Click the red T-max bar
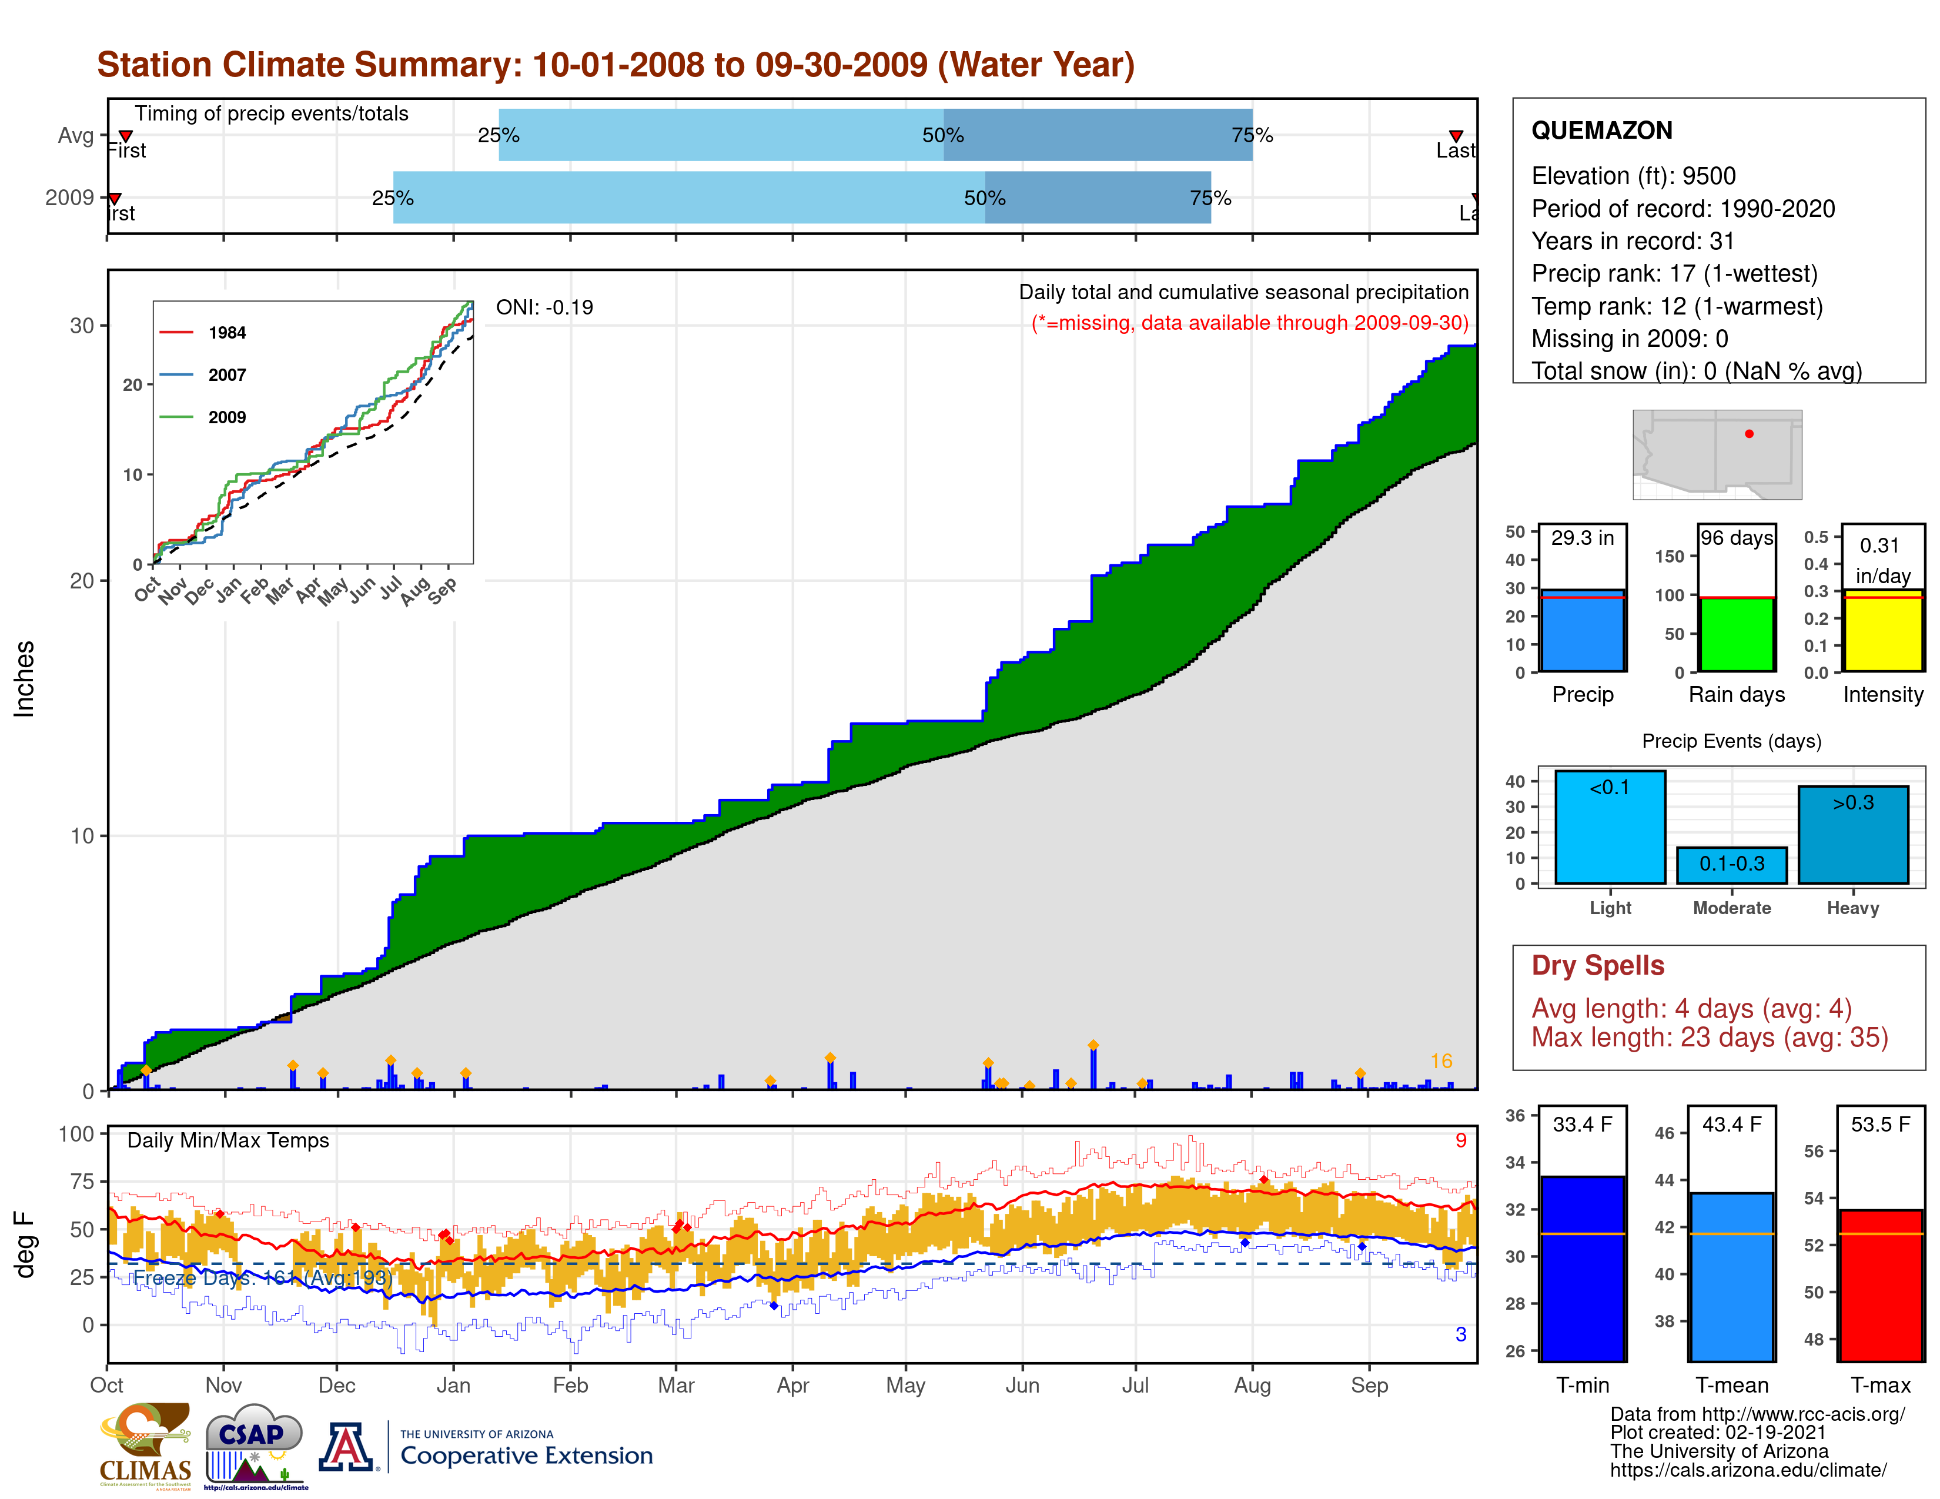1940x1499 pixels. pyautogui.click(x=1881, y=1285)
